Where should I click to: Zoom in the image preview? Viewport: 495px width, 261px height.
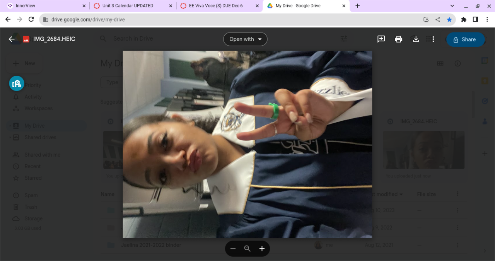pyautogui.click(x=262, y=249)
